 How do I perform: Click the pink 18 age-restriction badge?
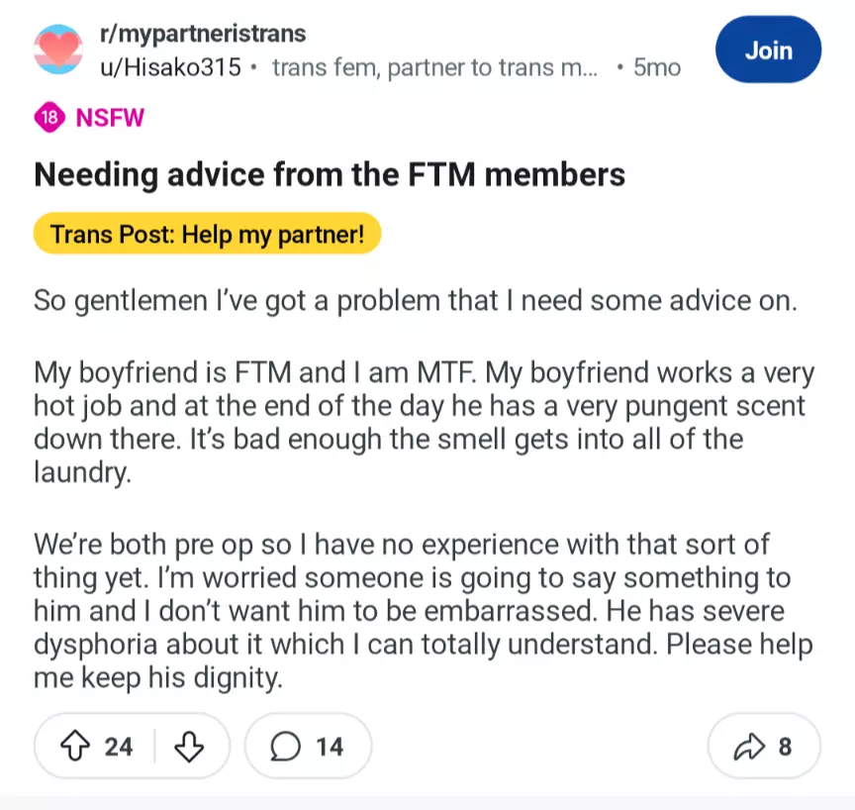[x=48, y=119]
